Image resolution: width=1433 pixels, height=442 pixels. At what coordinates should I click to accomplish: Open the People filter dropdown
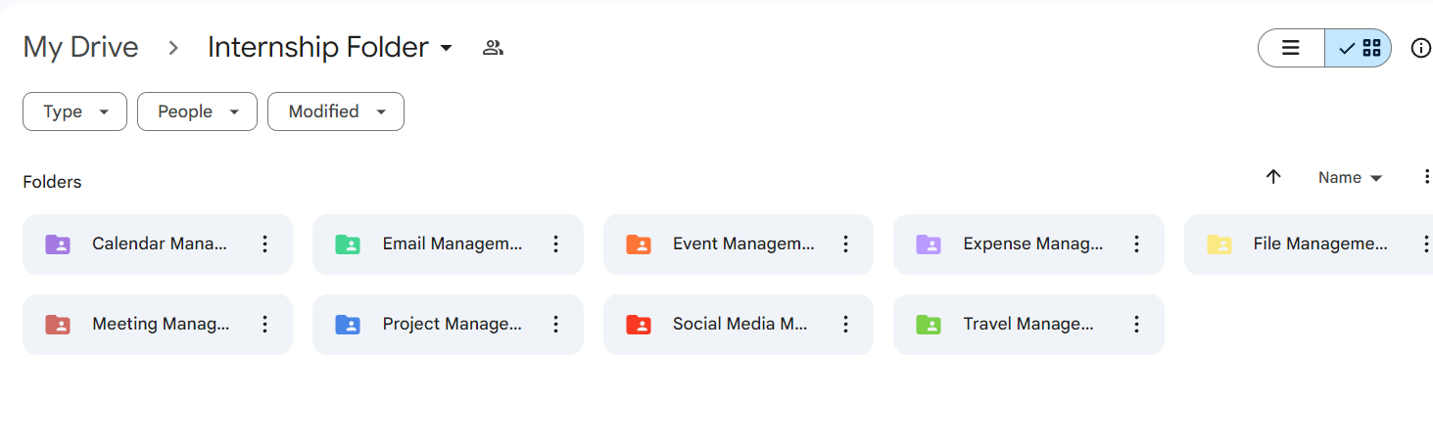coord(197,111)
